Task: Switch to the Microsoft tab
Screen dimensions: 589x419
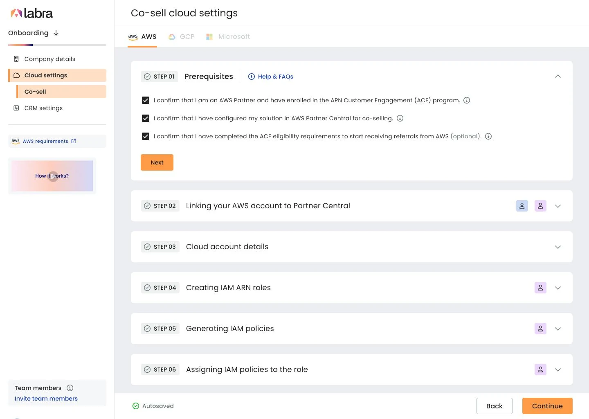Action: pos(228,37)
